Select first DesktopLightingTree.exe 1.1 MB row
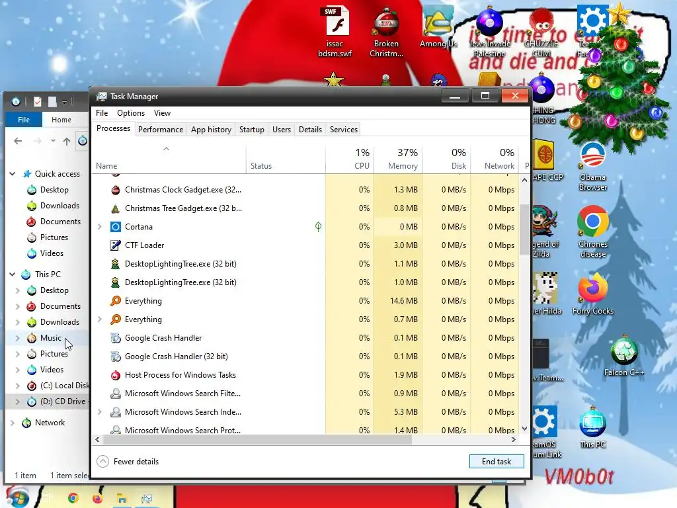 (x=305, y=264)
